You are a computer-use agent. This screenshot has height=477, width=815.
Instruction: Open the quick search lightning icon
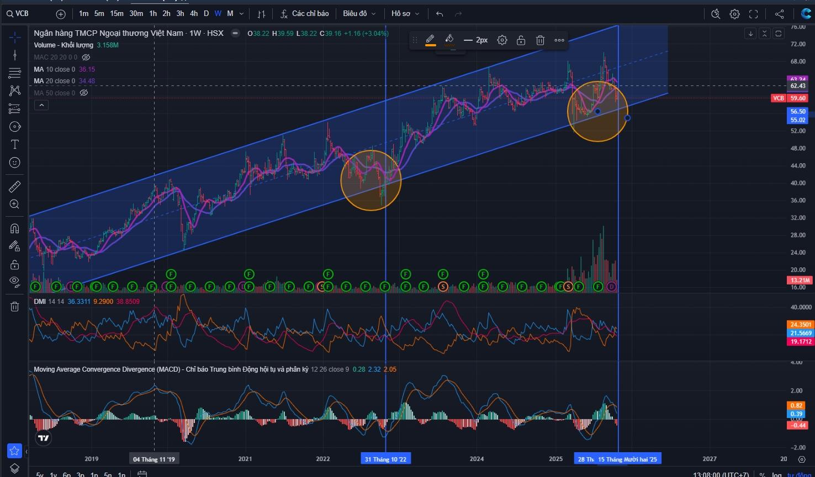coord(716,14)
